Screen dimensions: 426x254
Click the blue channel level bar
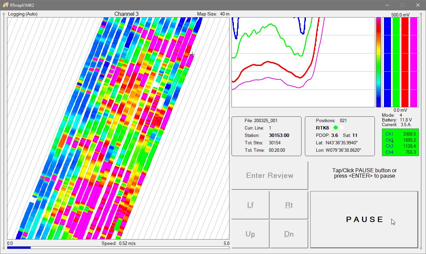point(387,62)
